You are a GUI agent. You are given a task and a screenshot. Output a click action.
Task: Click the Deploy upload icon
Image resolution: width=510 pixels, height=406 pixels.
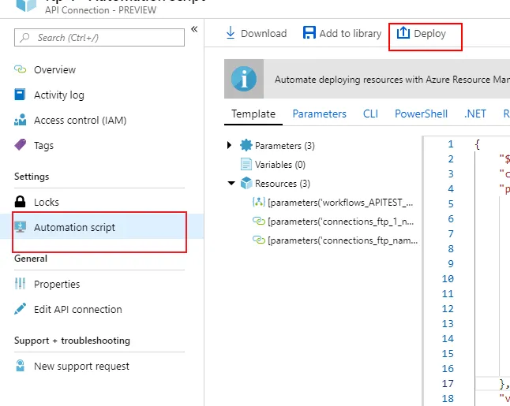click(x=403, y=32)
